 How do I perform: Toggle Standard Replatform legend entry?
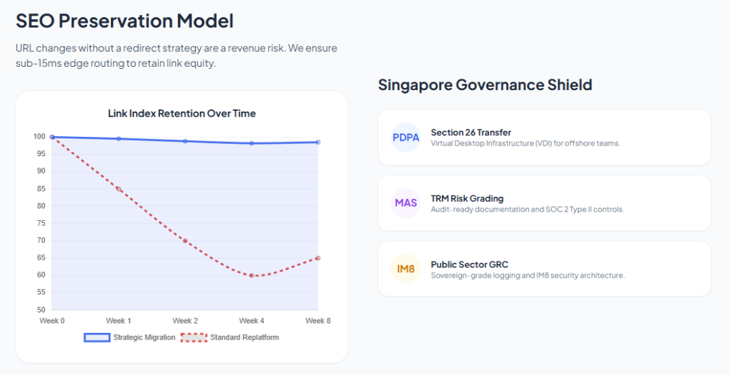(x=230, y=337)
